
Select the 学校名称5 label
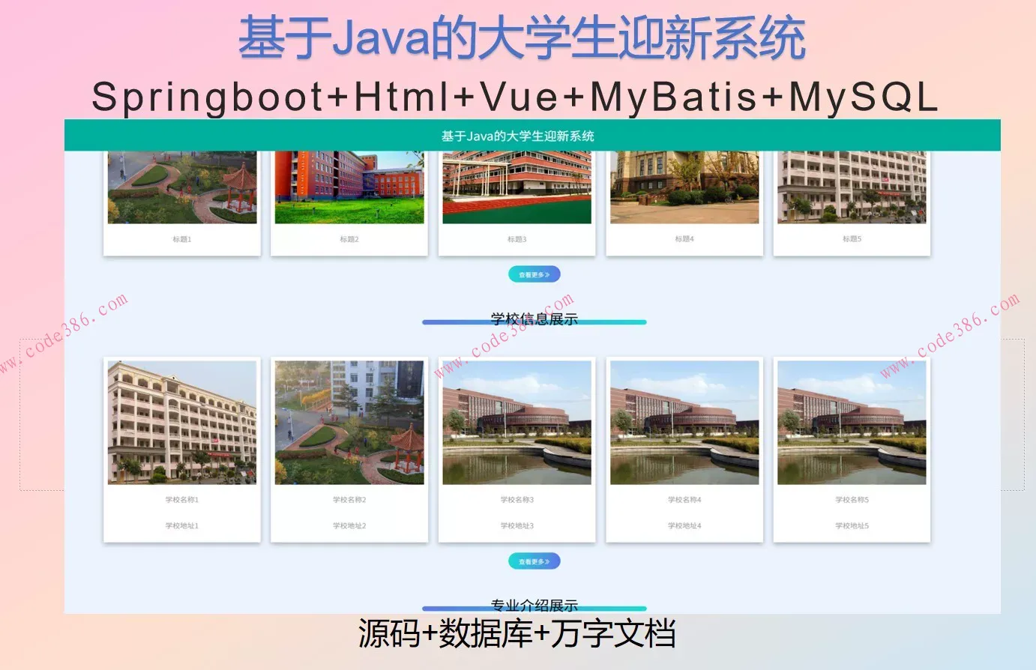(x=852, y=500)
